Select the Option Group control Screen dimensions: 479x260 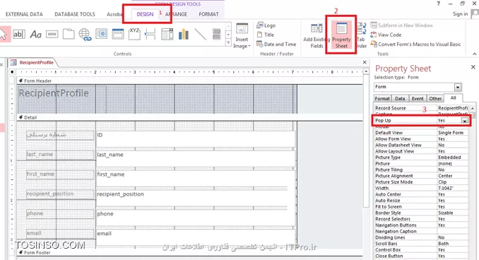(x=134, y=34)
